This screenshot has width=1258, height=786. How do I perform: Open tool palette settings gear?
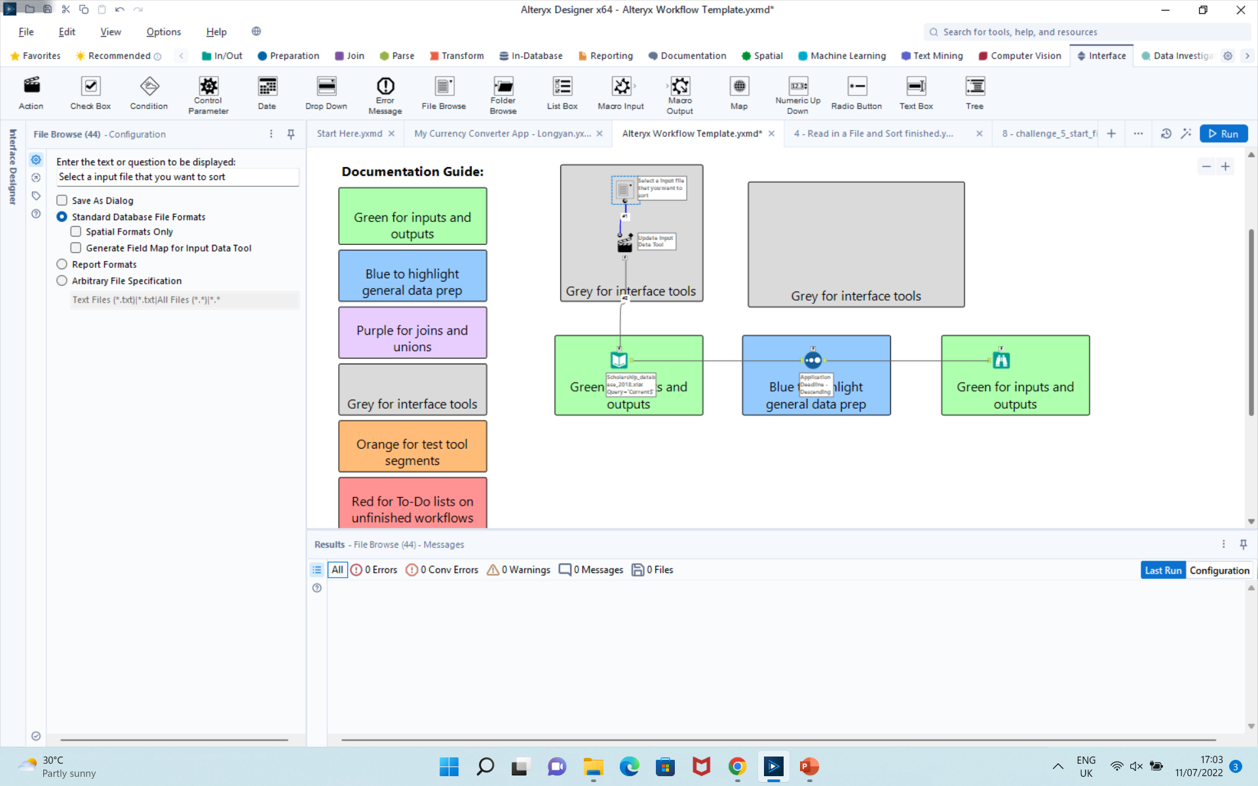pyautogui.click(x=1228, y=56)
